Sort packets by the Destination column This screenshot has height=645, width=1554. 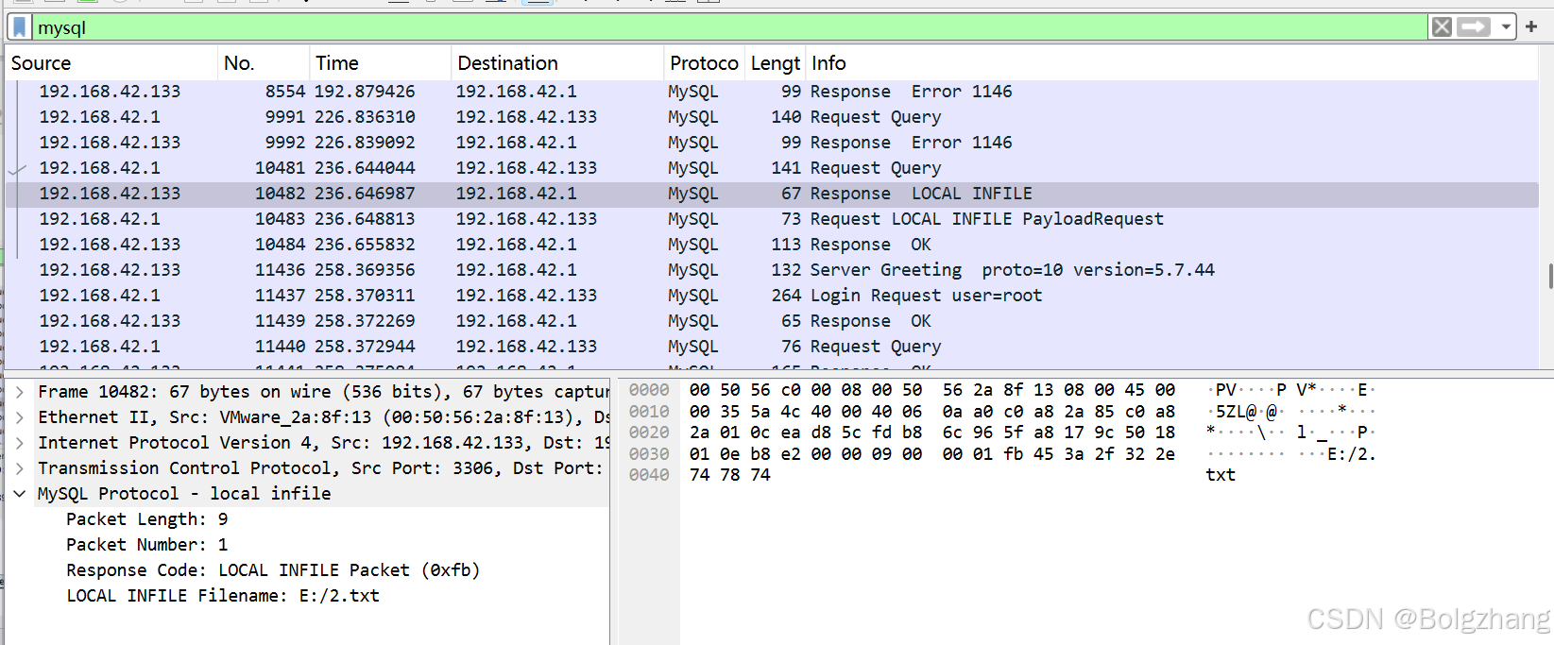pos(557,63)
